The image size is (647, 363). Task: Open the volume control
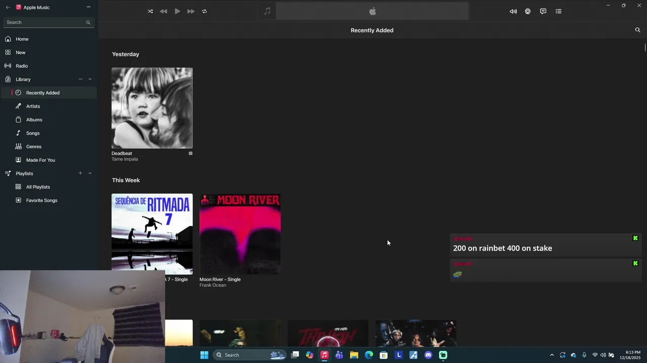[x=513, y=11]
